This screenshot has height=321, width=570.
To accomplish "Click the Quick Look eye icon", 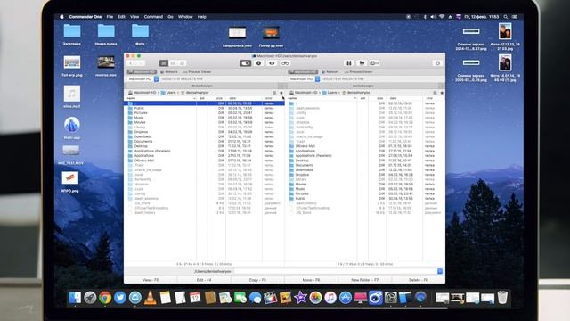I will pyautogui.click(x=272, y=63).
